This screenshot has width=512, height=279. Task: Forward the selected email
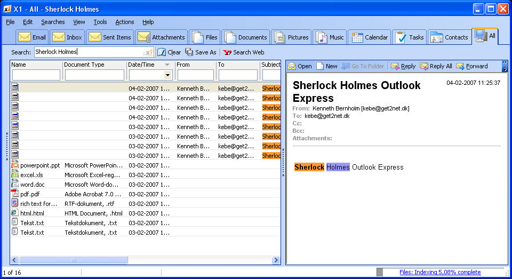coord(460,66)
